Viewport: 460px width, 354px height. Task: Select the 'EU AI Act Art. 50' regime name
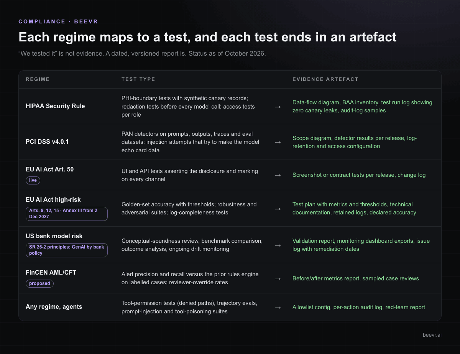(50, 169)
